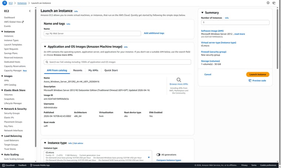Viewport: 281px width, 168px height.
Task: Open Target Groups in the sidebar
Action: (x=11, y=145)
